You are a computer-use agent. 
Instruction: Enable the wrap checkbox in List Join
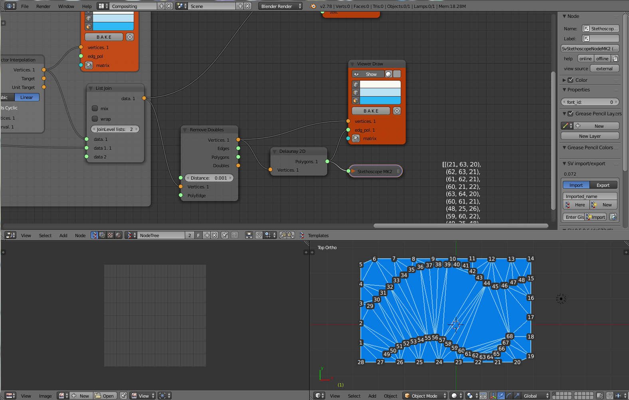[95, 119]
